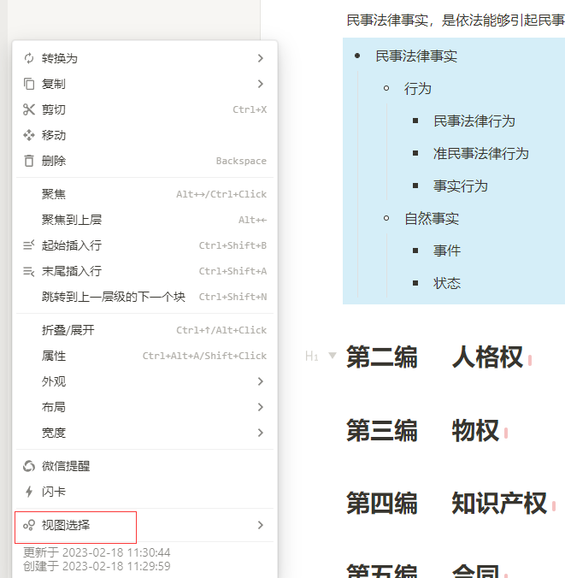Click the 微信提醒 icon
Viewport: 565px width, 578px height.
point(29,466)
